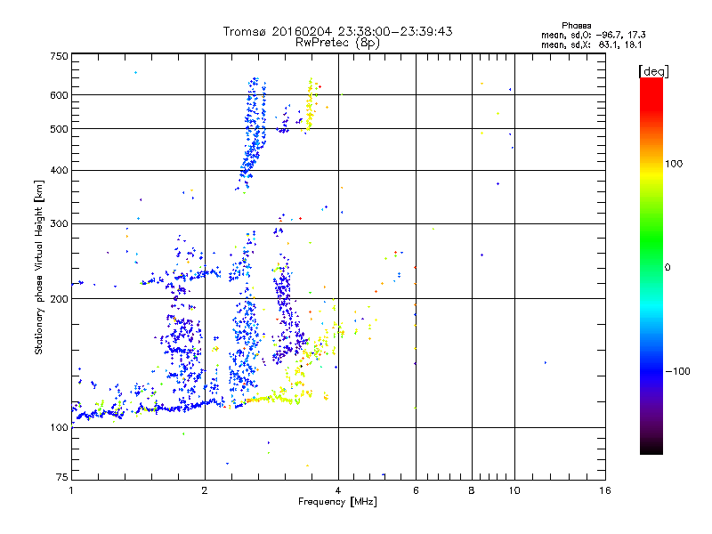This screenshot has height=534, width=712.
Task: Click the 4 MHz frequency axis tick
Action: point(338,490)
